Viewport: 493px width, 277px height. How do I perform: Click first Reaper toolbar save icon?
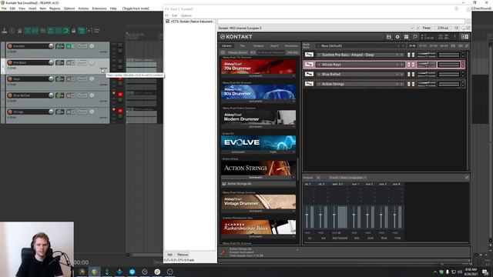point(5,31)
